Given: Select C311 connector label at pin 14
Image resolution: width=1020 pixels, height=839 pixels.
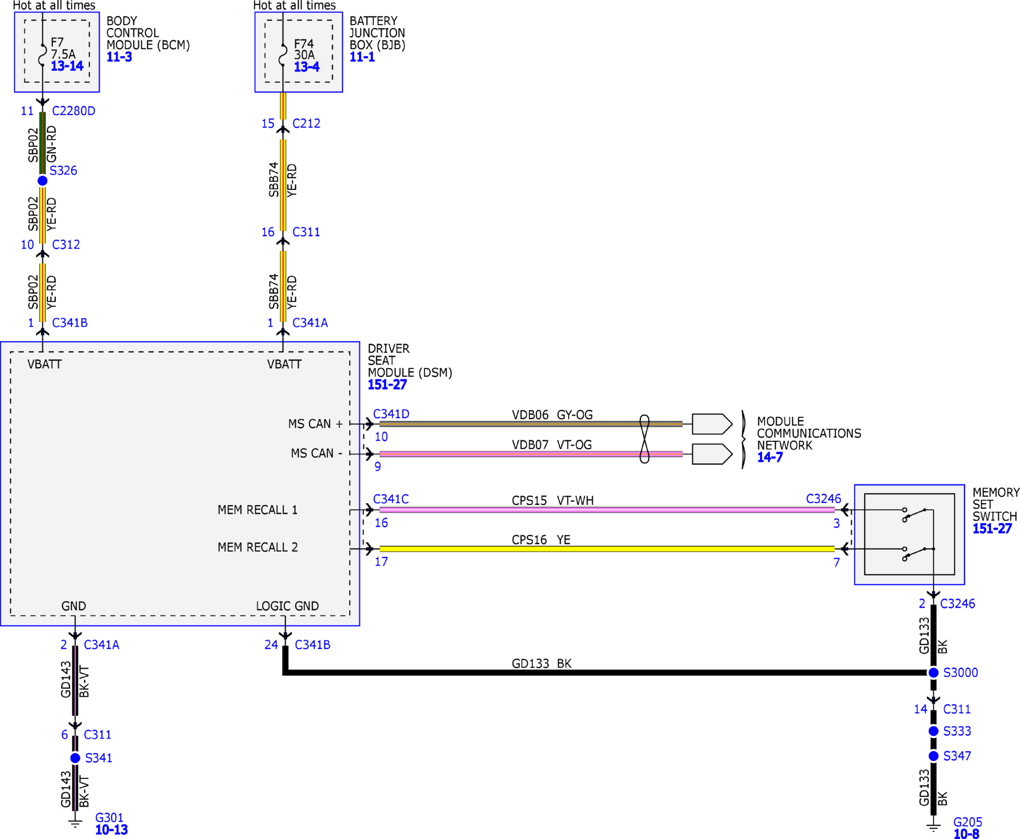Looking at the screenshot, I should 957,710.
